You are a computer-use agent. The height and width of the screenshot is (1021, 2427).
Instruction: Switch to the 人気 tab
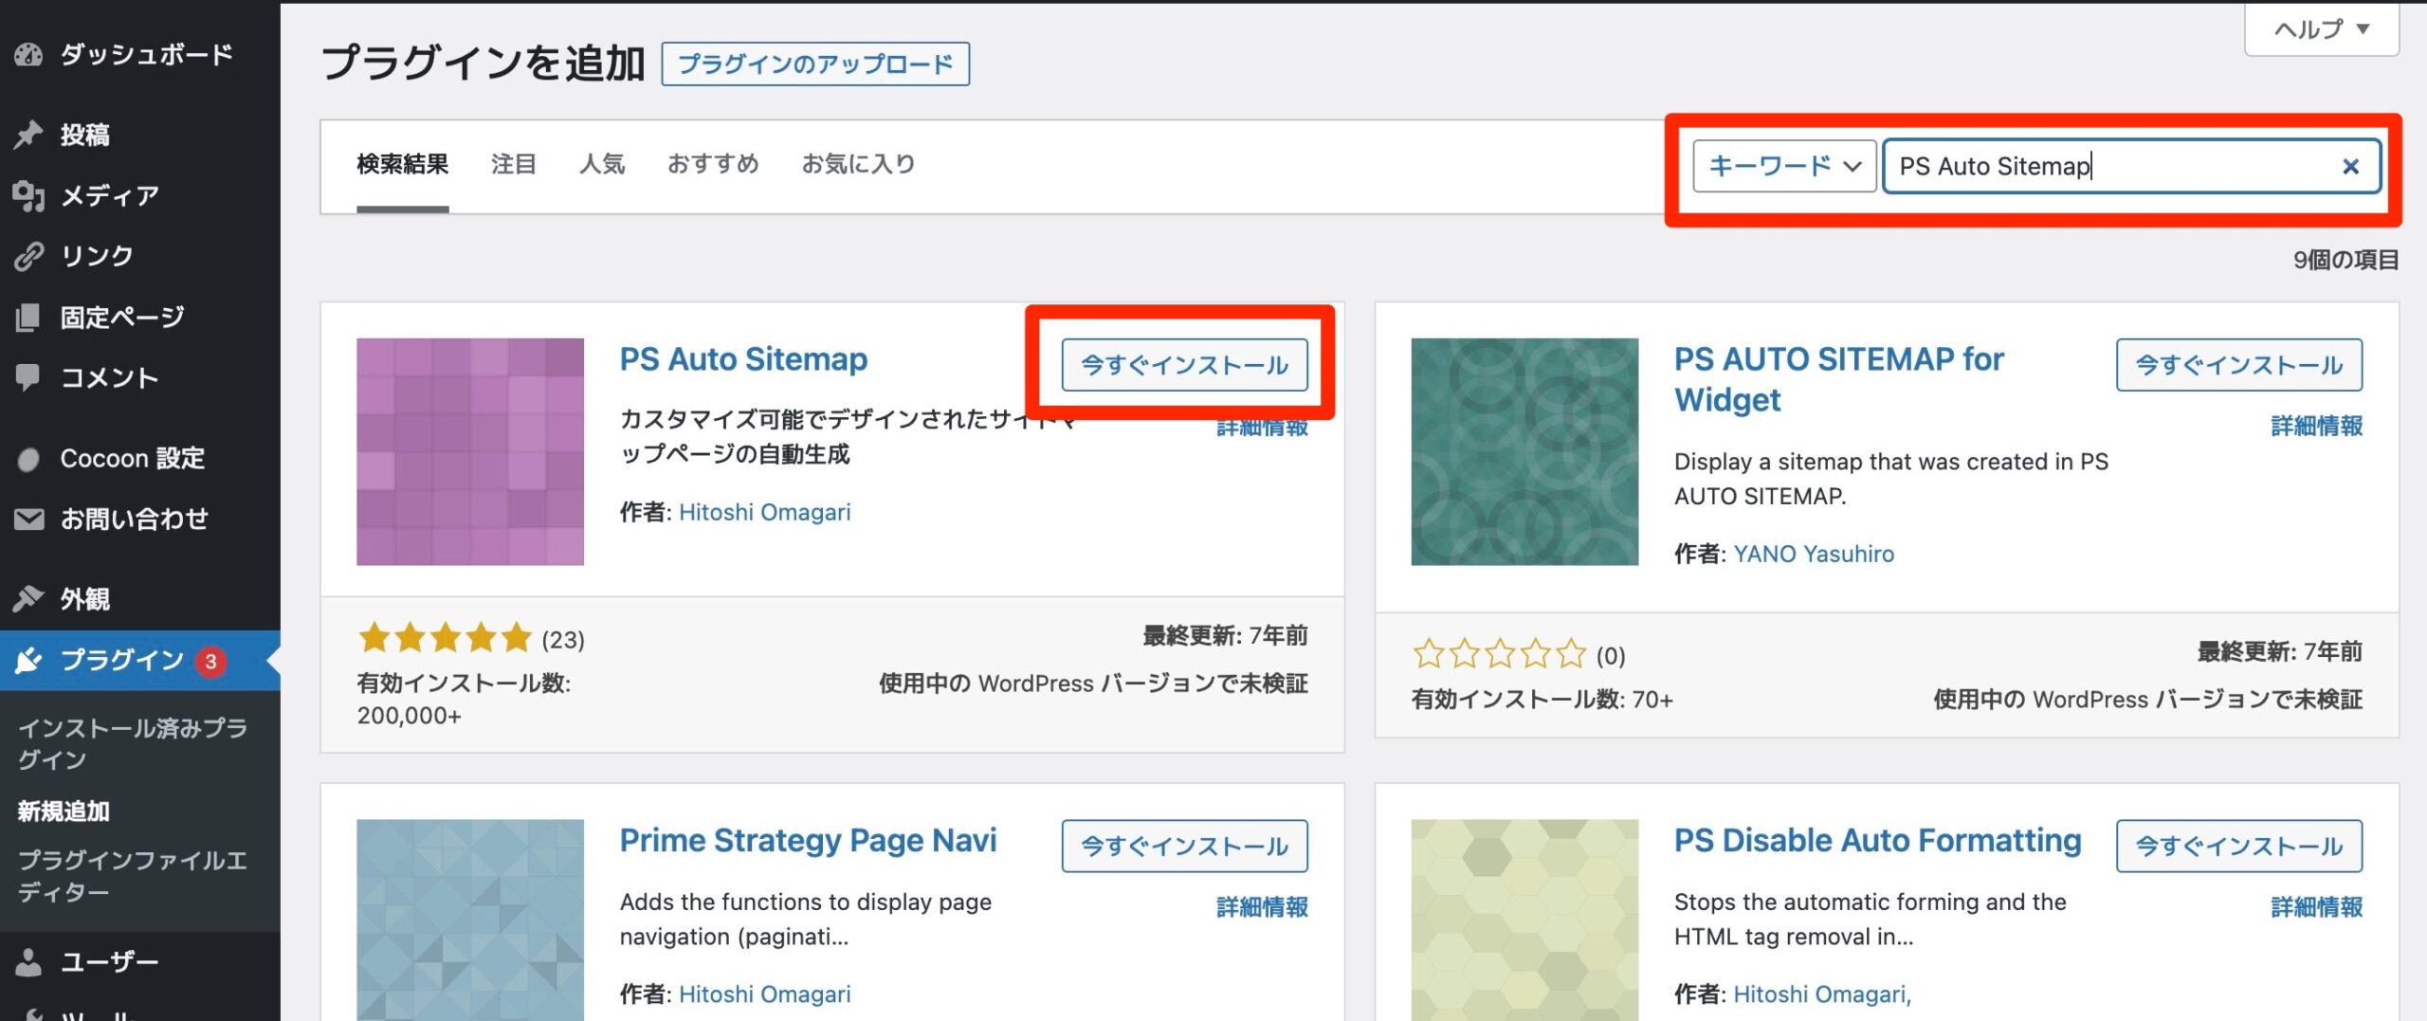click(602, 164)
